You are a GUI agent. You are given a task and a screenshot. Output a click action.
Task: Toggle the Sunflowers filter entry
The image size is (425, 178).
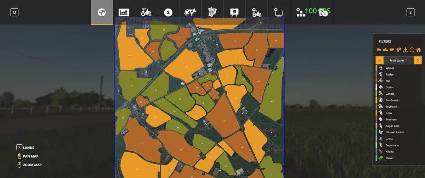point(392,100)
